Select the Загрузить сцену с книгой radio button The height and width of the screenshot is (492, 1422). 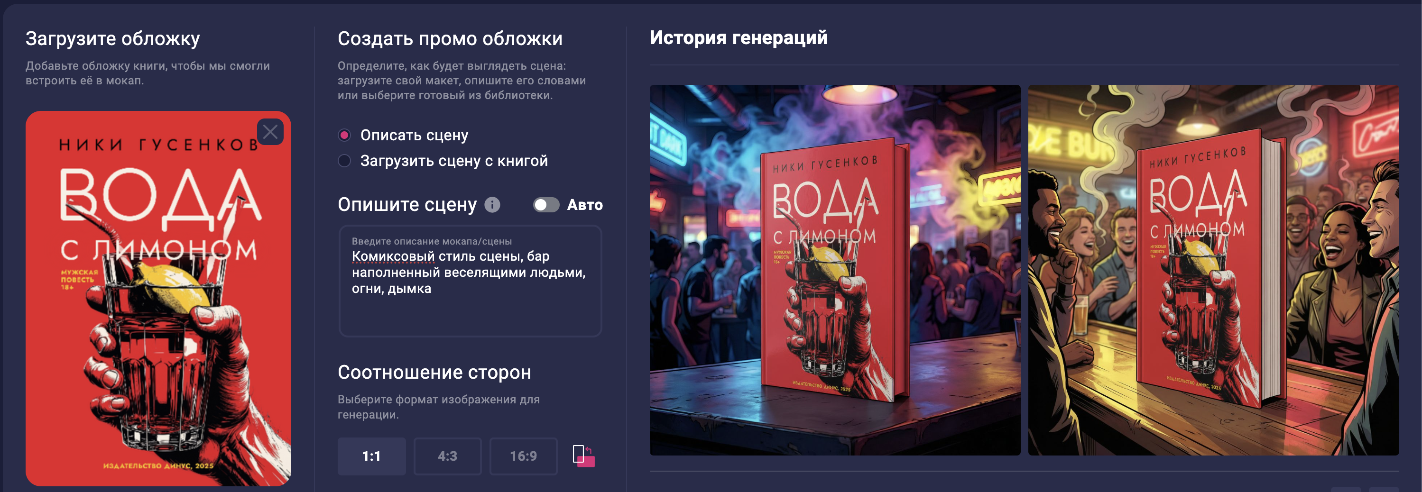(x=344, y=161)
